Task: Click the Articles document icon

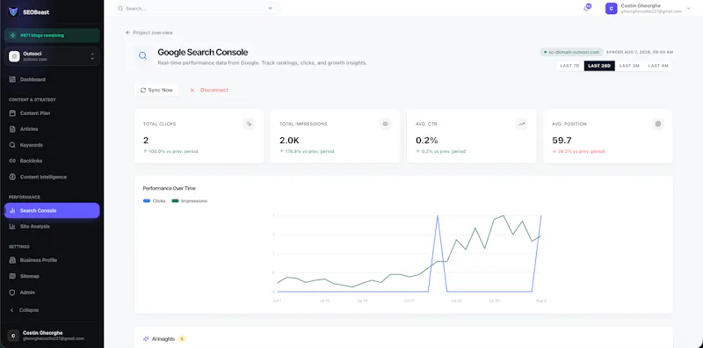Action: point(12,129)
